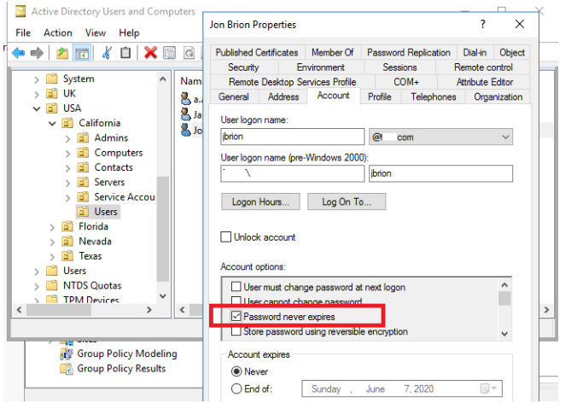Image resolution: width=577 pixels, height=403 pixels.
Task: Click the gray Forward arrow in toolbar
Action: 37,53
